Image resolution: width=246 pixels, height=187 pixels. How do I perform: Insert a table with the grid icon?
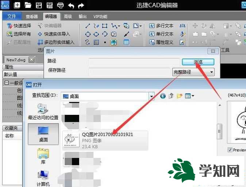[x=126, y=42]
